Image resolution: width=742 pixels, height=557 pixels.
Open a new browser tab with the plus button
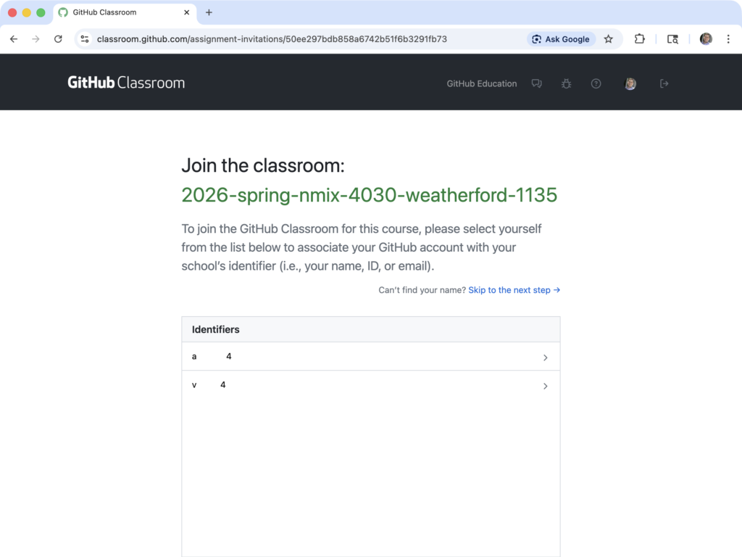coord(209,12)
